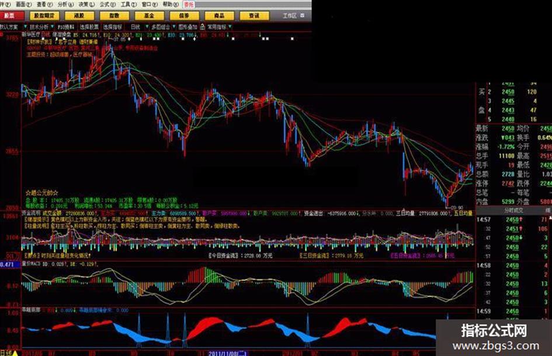
Task: Open the 分析 menu
Action: 66,4
